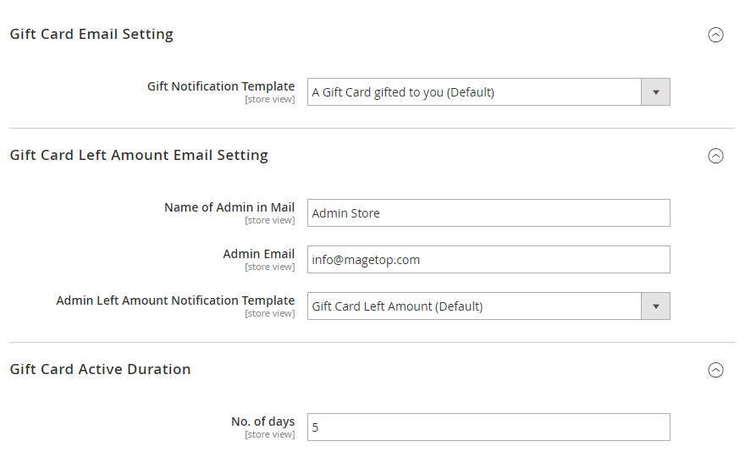Click Gift Notification Template dropdown arrow button
Viewport: 745px width, 474px height.
click(655, 92)
